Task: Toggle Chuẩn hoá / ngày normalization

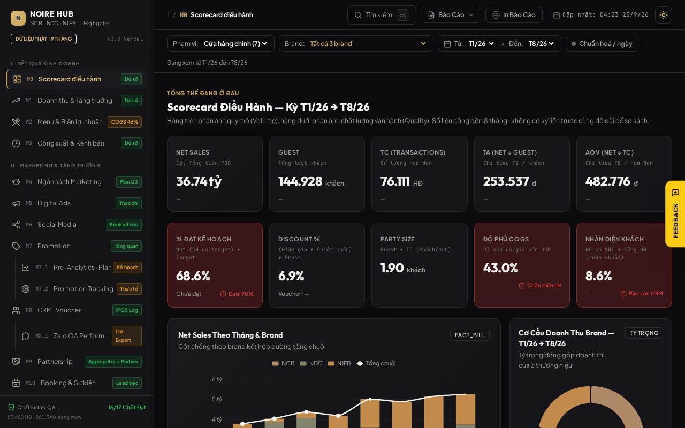Action: point(602,44)
